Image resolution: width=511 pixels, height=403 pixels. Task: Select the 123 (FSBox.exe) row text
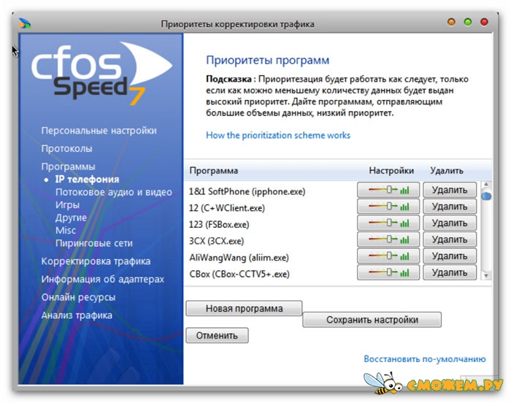219,225
